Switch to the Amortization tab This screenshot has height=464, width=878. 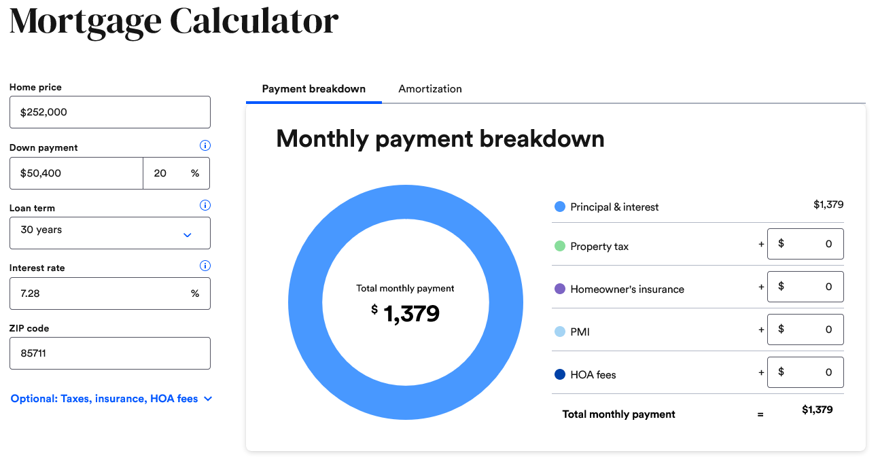[x=430, y=89]
